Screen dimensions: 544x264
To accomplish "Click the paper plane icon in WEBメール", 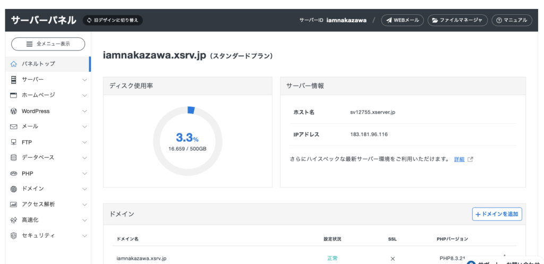I will pos(389,20).
